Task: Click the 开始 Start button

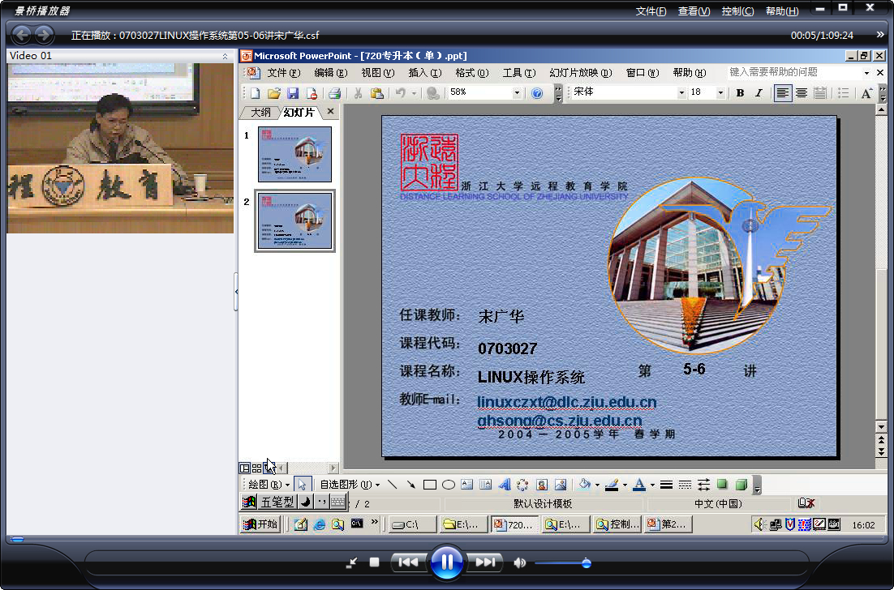Action: pyautogui.click(x=260, y=524)
